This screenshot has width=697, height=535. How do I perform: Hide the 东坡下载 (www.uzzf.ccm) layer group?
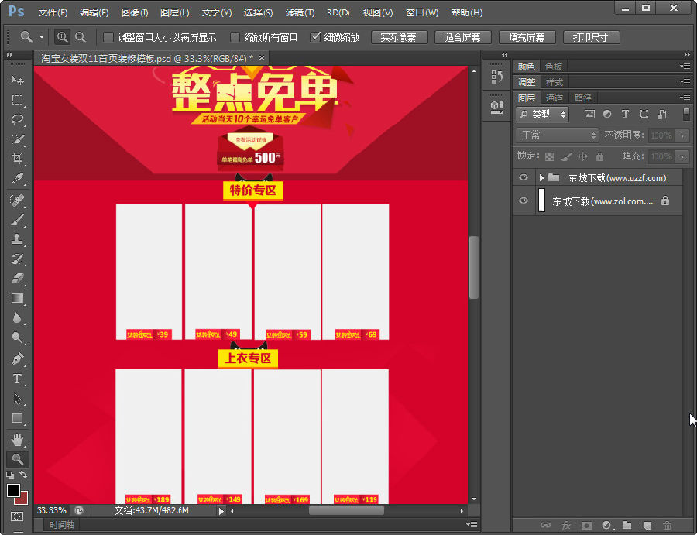click(525, 177)
